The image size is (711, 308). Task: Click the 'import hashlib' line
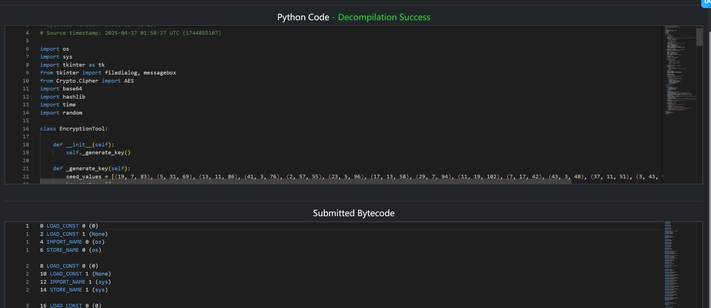pyautogui.click(x=63, y=97)
